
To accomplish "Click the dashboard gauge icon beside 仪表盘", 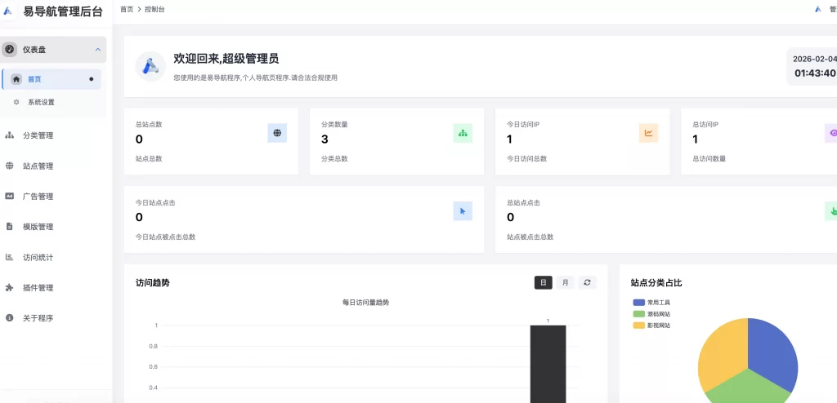I will (9, 50).
